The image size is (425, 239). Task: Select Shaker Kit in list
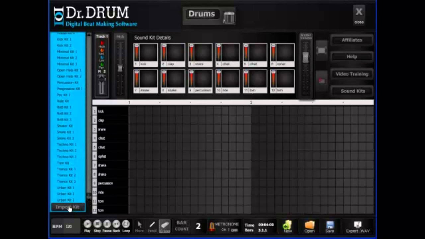click(x=65, y=126)
